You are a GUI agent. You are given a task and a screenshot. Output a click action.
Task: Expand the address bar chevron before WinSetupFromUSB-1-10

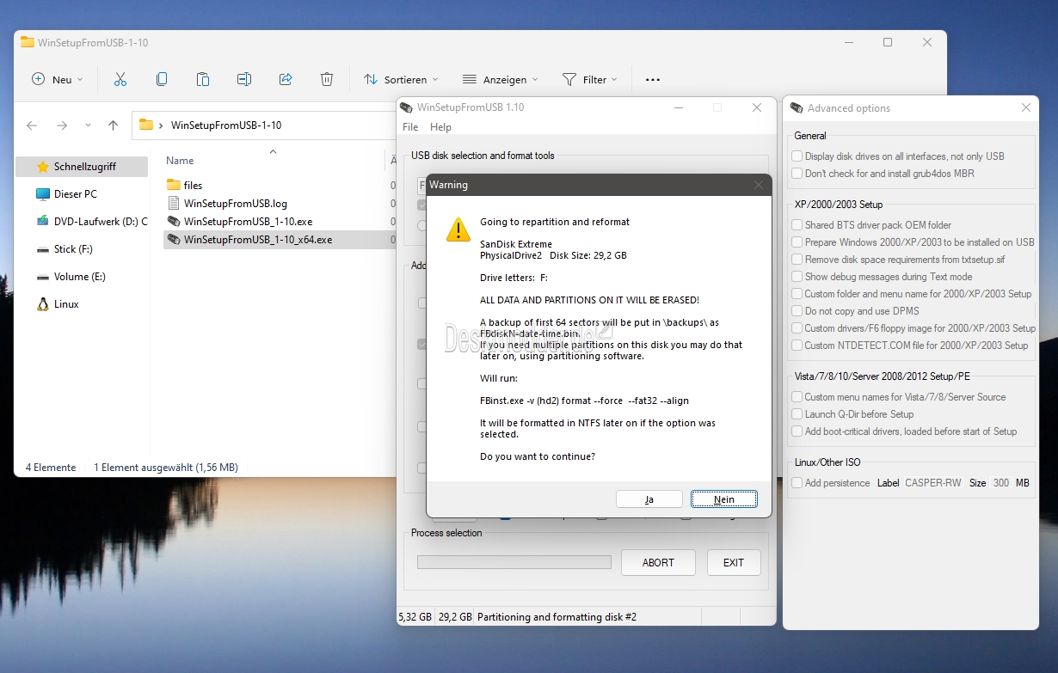pos(161,125)
